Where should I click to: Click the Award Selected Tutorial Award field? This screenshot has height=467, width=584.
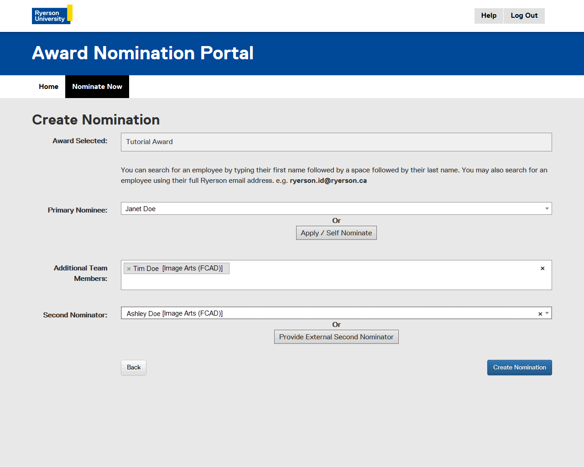click(336, 142)
